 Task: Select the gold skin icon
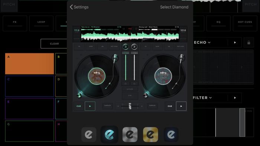click(150, 135)
